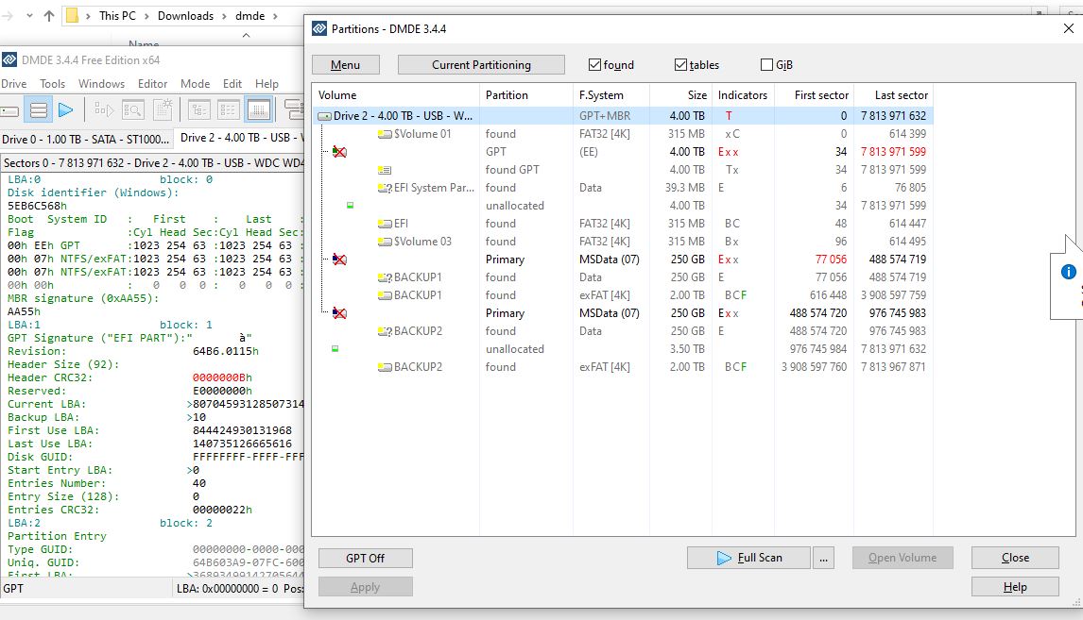This screenshot has width=1083, height=620.
Task: Expand the chevron before This PC
Action: click(89, 16)
